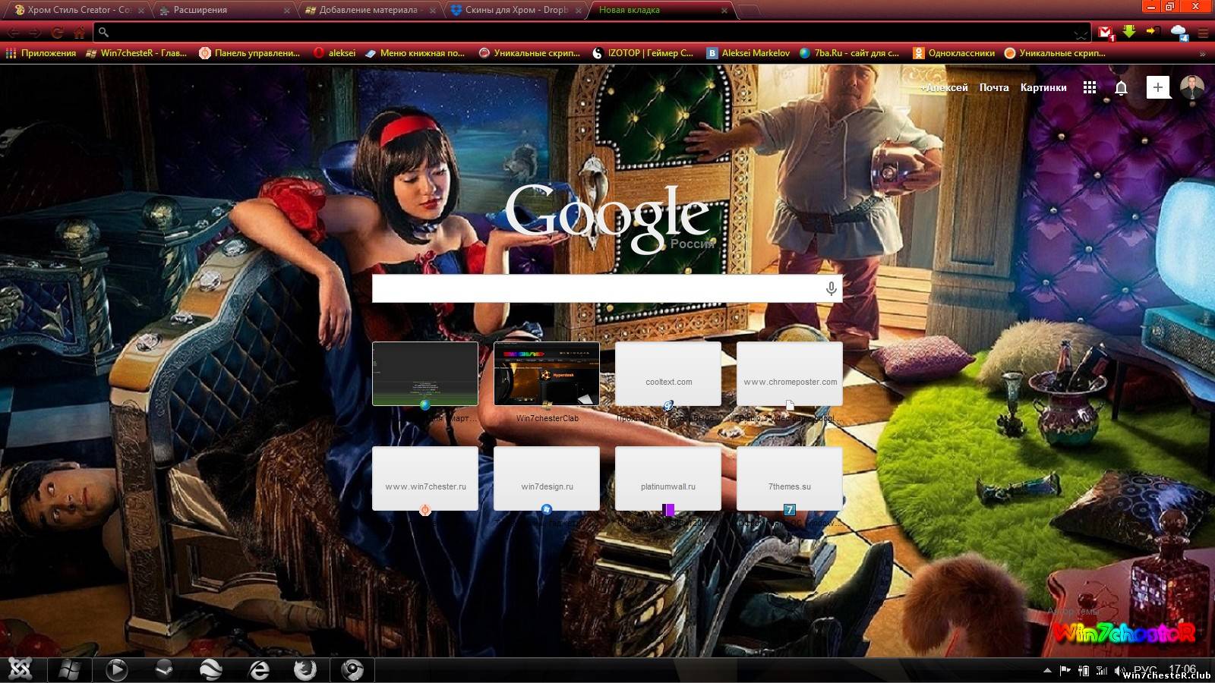
Task: Click the yellow arrow extension icon
Action: [1153, 32]
